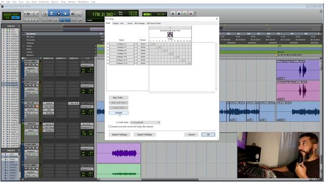Switch to the Bus tab
The width and height of the screenshot is (324, 182).
pyautogui.click(x=122, y=23)
